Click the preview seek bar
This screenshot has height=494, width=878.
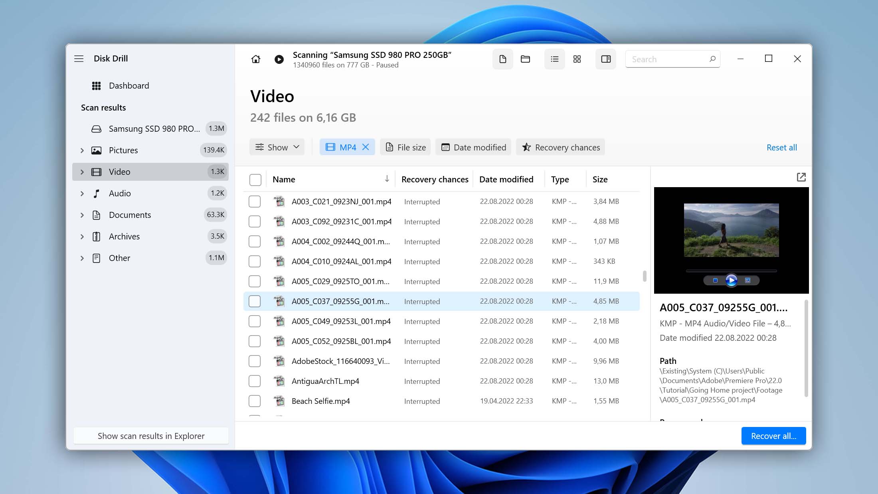coord(731,271)
